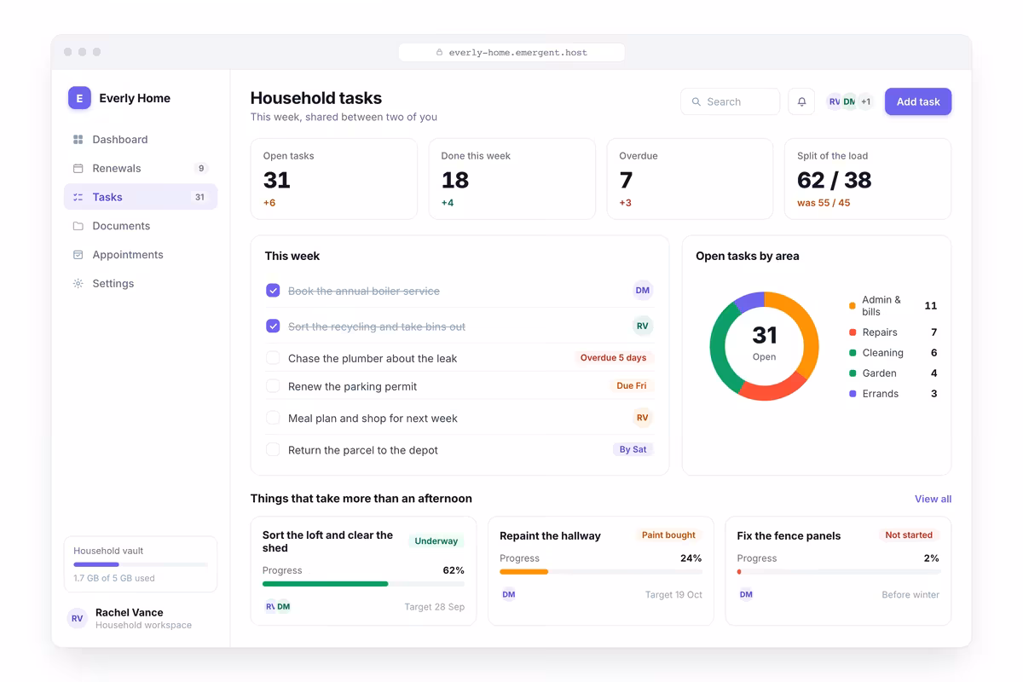
Task: Click the orange Admin & bills legend dot
Action: (x=852, y=305)
